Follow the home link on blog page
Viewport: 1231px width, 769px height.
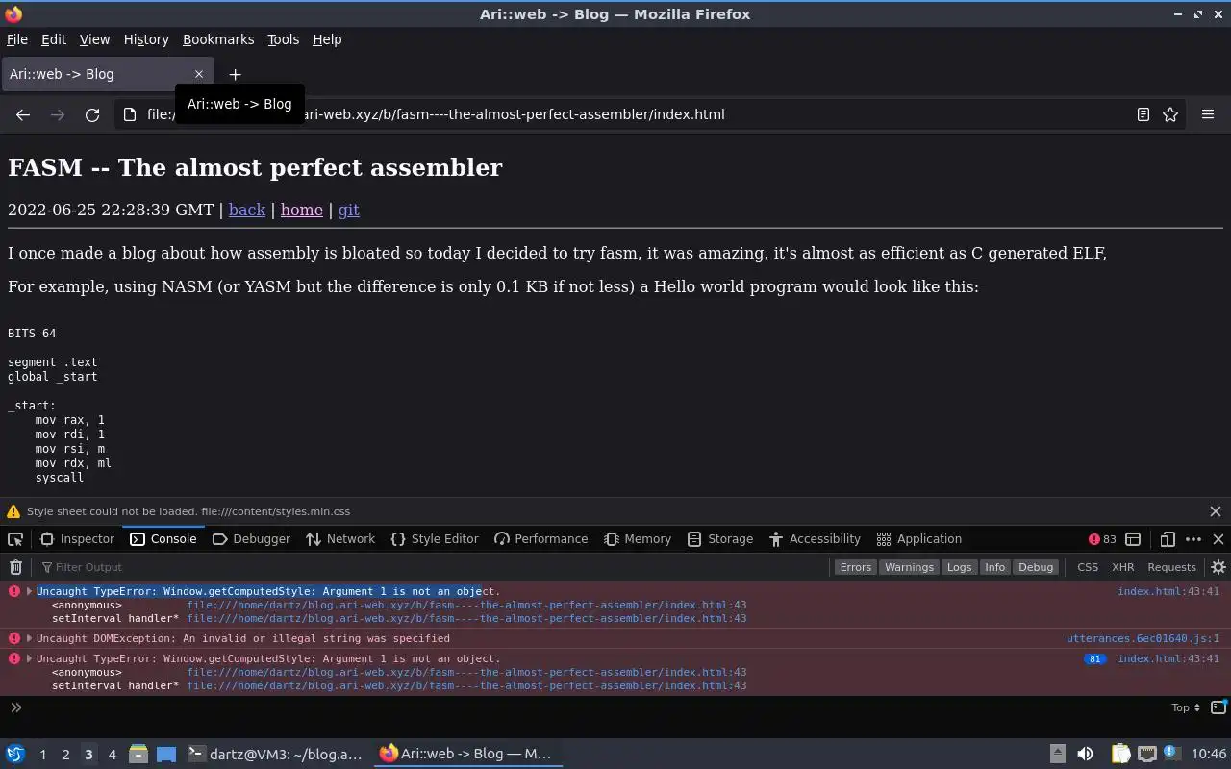point(302,210)
